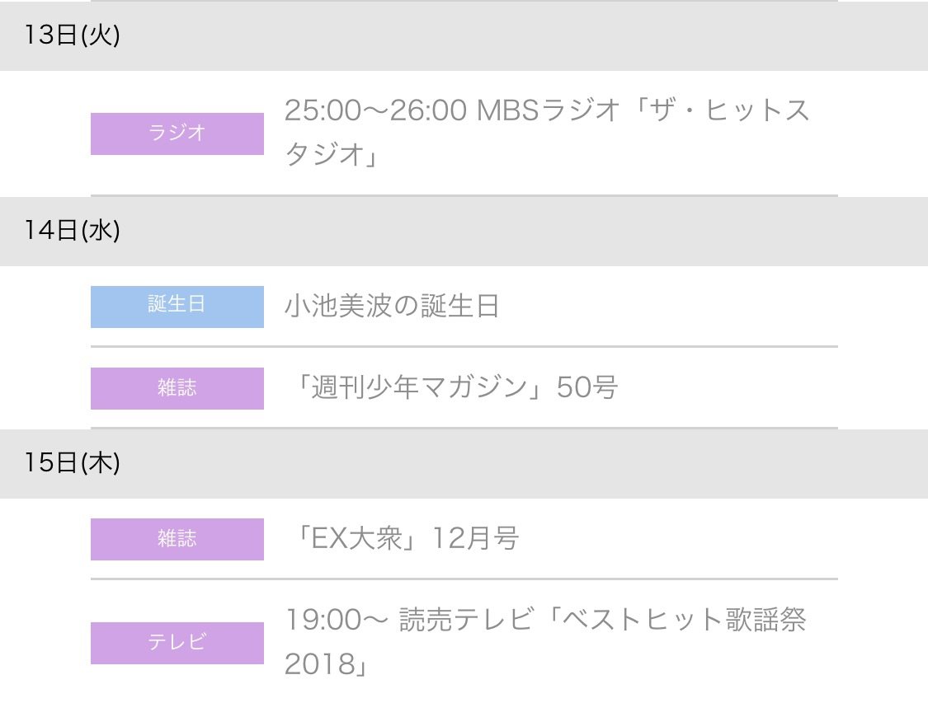Click the 12月号 issue text
The width and height of the screenshot is (928, 703).
coord(476,539)
